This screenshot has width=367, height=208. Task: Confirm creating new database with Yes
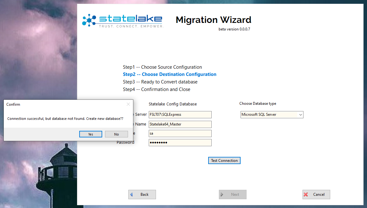tap(91, 134)
